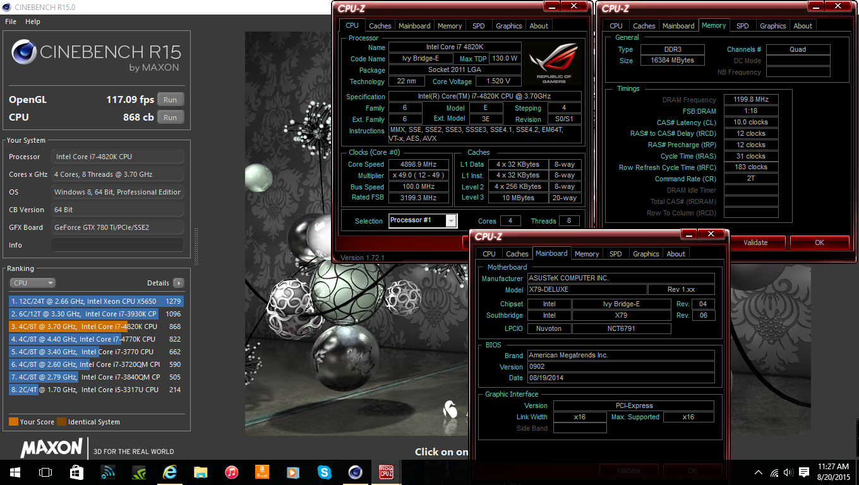Select ranking row Core i7-4770K CPU
The image size is (859, 485).
(96, 339)
